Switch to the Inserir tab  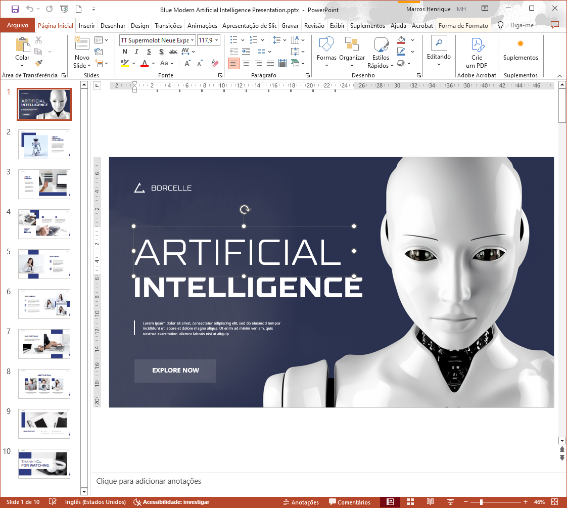point(87,26)
